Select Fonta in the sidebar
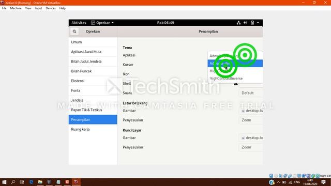Screen dimensions: 331x186 tap(93, 91)
